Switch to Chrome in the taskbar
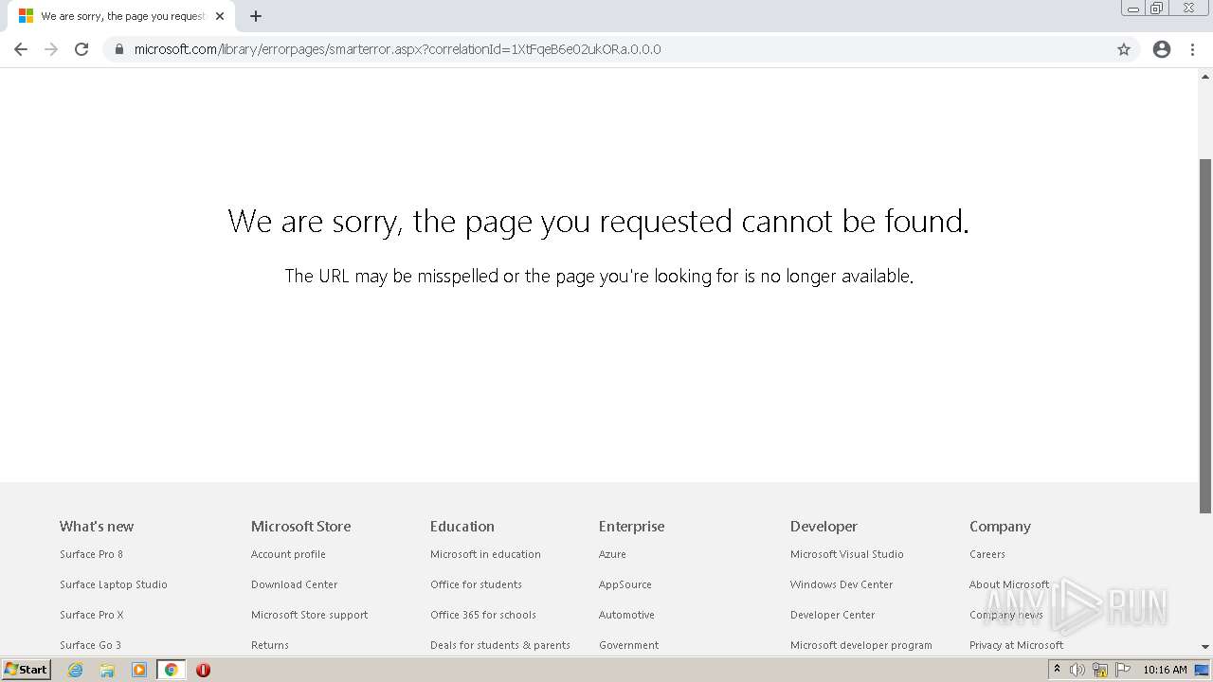The image size is (1213, 682). click(x=171, y=670)
